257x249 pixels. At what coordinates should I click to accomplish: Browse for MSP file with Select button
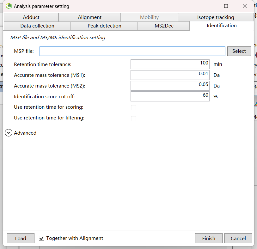point(239,51)
